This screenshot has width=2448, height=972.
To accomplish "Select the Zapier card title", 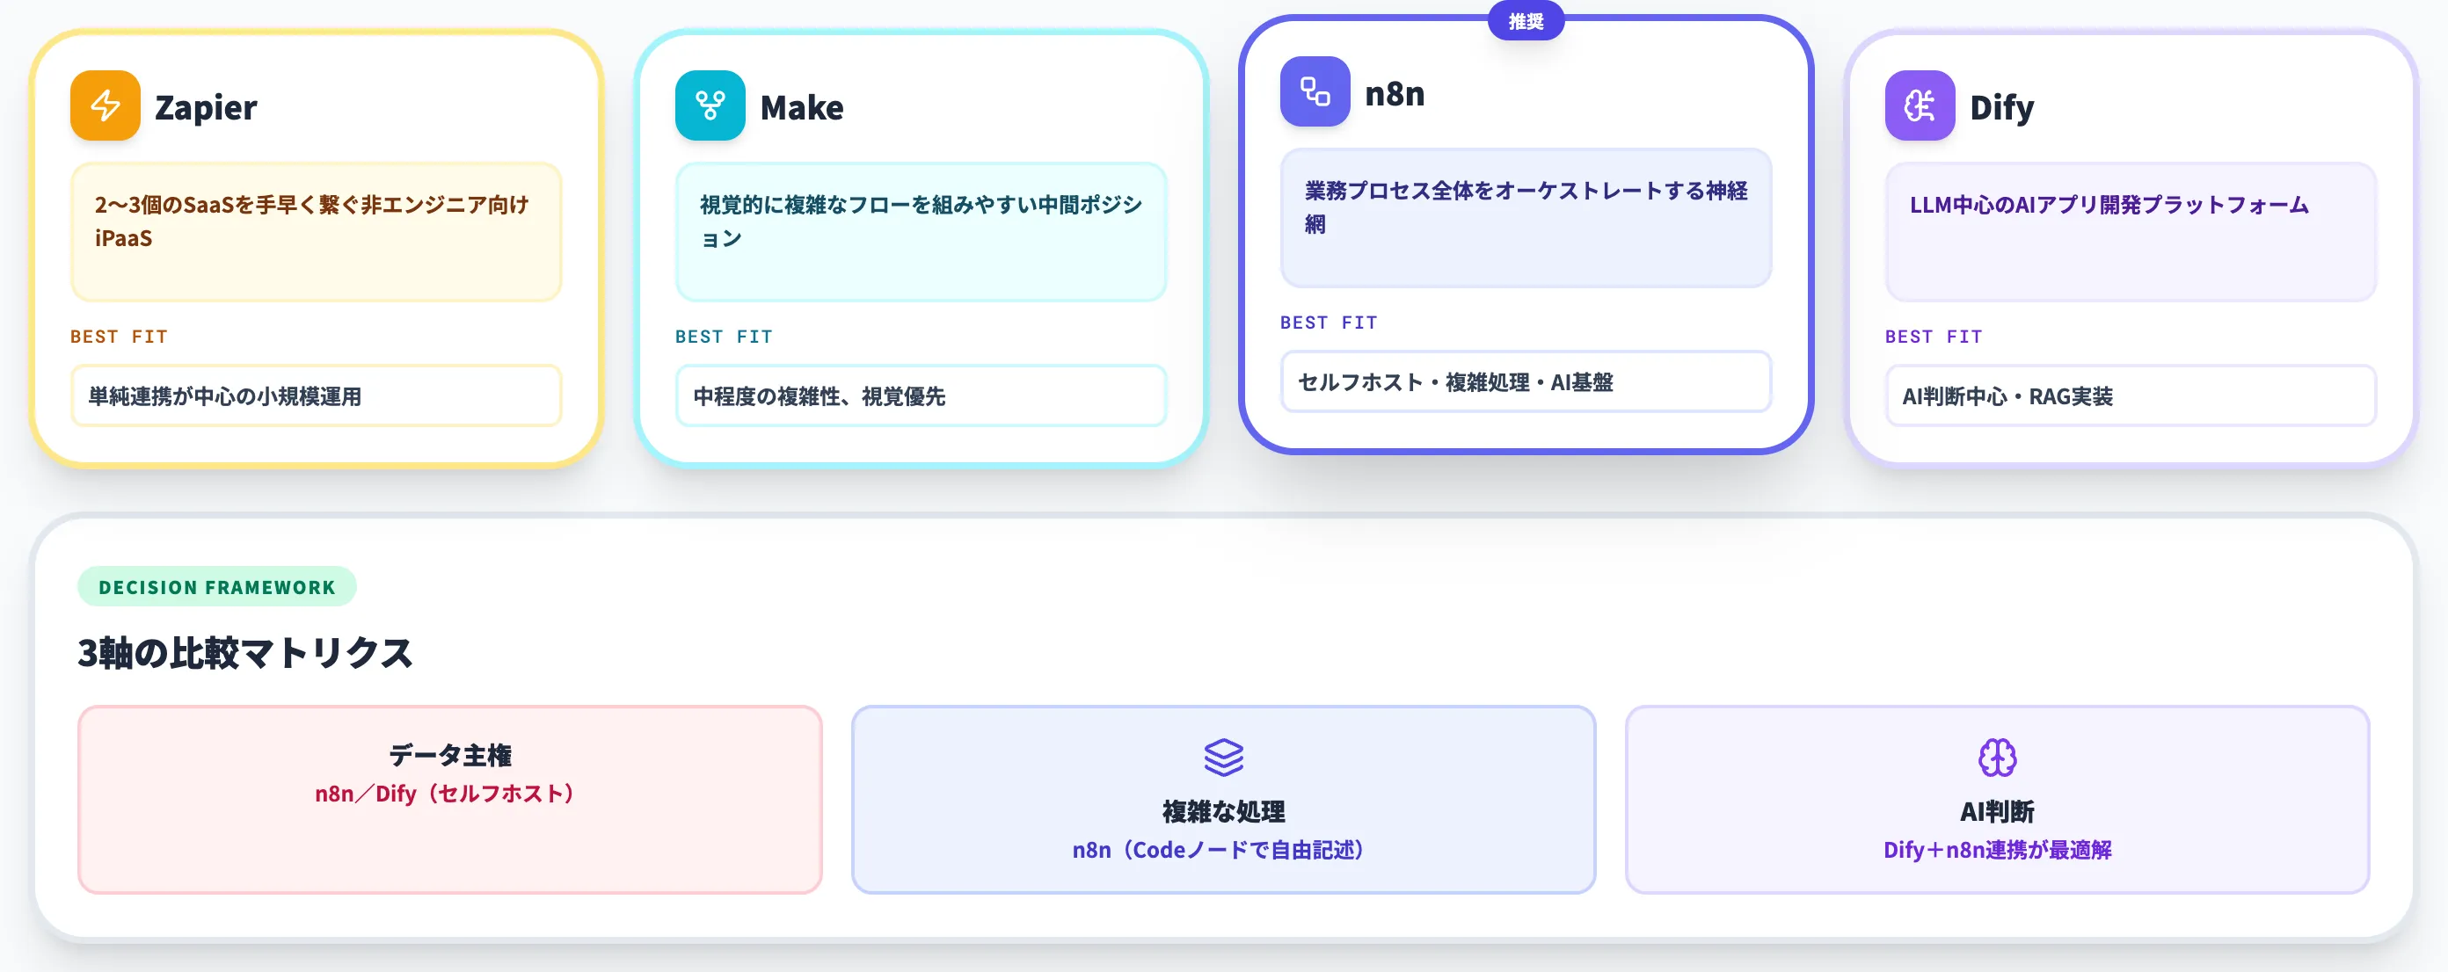I will (207, 107).
